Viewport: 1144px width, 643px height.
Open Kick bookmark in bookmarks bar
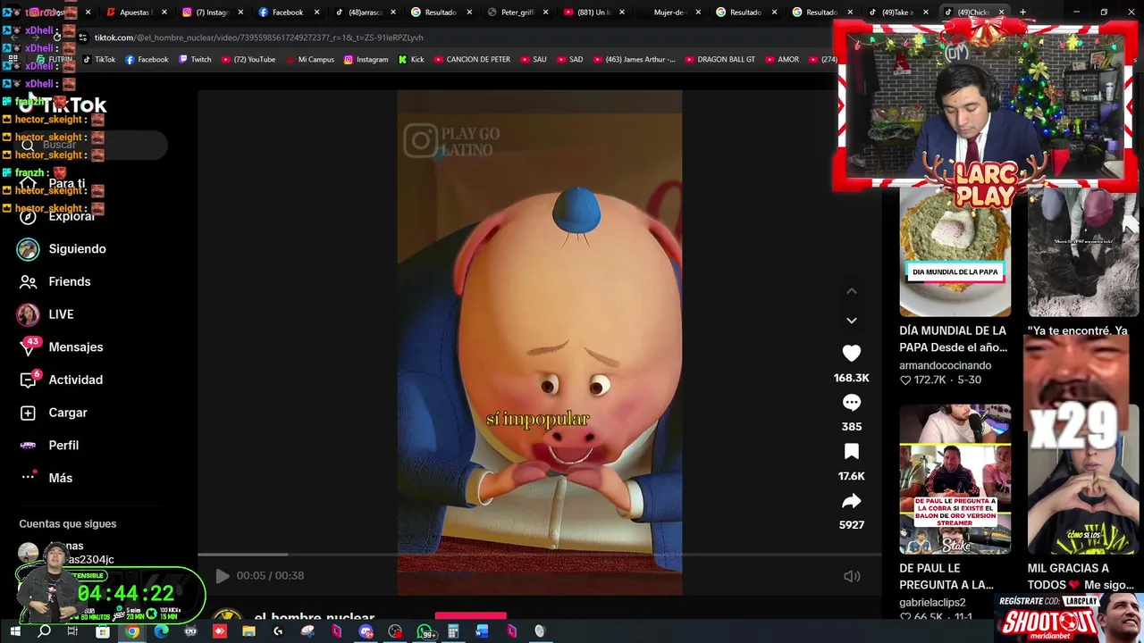coord(411,60)
